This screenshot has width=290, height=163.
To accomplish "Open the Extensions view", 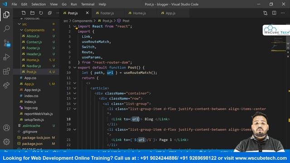I will pyautogui.click(x=6, y=71).
